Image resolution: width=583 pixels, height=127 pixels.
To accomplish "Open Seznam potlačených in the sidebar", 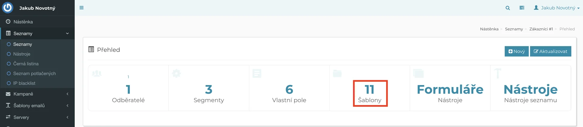I will point(34,74).
